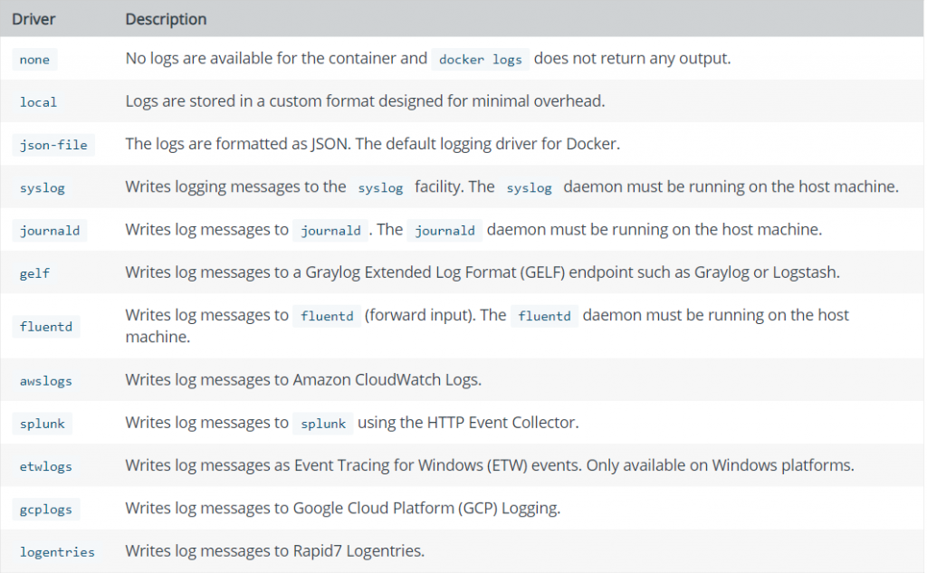This screenshot has width=927, height=573.
Task: Click the 'fluentd' driver name in first column
Action: 46,326
